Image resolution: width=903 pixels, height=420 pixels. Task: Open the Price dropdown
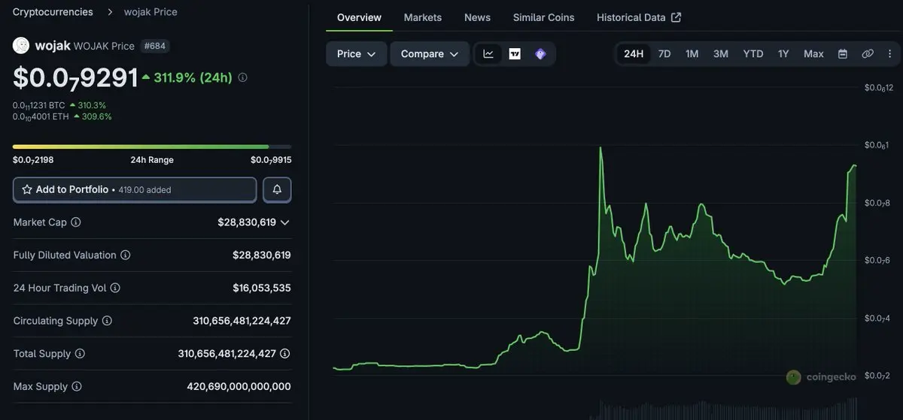[x=357, y=54]
